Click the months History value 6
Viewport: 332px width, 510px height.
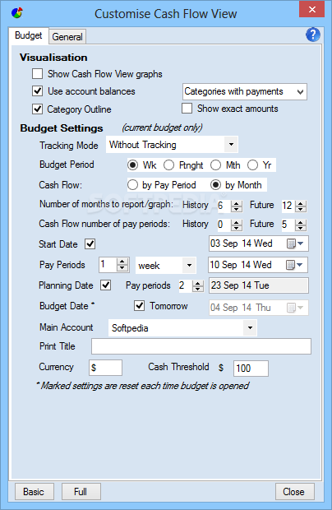pos(220,206)
